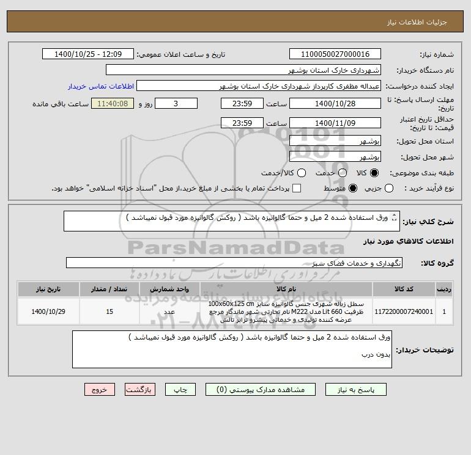Viewport: 471px width, 455px height.
Task: Click the request creator field 'عبداله مظفری'
Action: (x=259, y=86)
